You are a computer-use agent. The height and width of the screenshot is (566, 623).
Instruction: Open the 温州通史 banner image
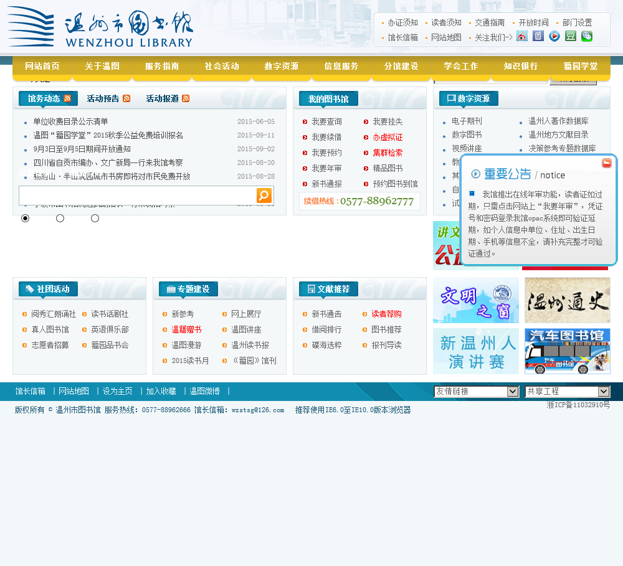click(568, 300)
